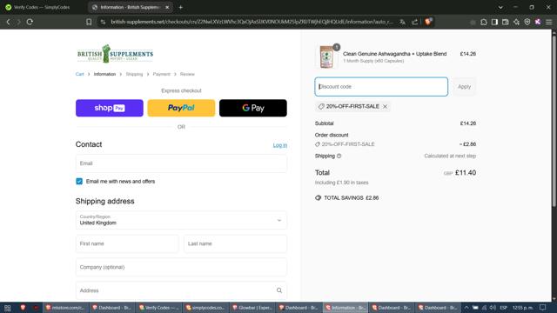Click 'TOTAL SAVINGS £2.86' text

[x=351, y=198]
